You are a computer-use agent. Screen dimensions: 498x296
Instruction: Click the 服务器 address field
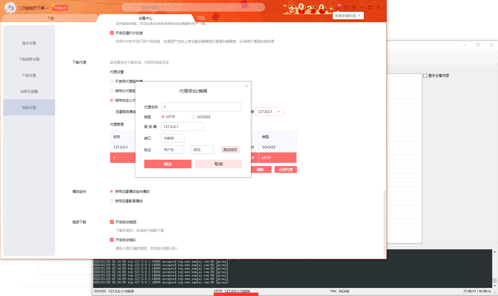183,127
